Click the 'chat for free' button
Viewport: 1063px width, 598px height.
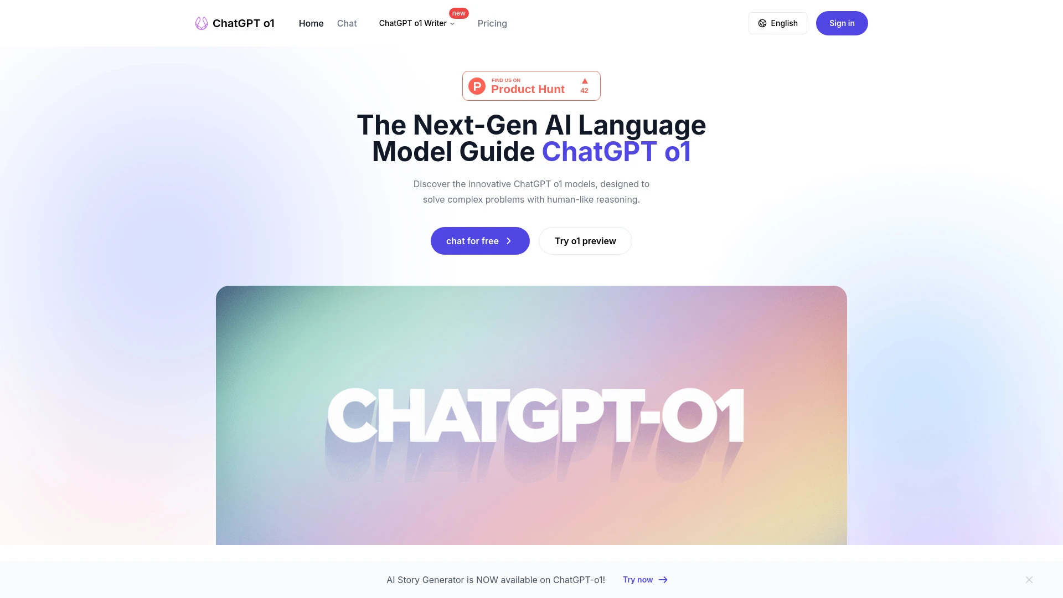[x=479, y=240]
